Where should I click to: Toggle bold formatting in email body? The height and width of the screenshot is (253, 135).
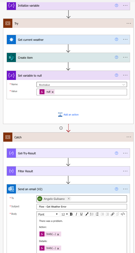point(71,214)
